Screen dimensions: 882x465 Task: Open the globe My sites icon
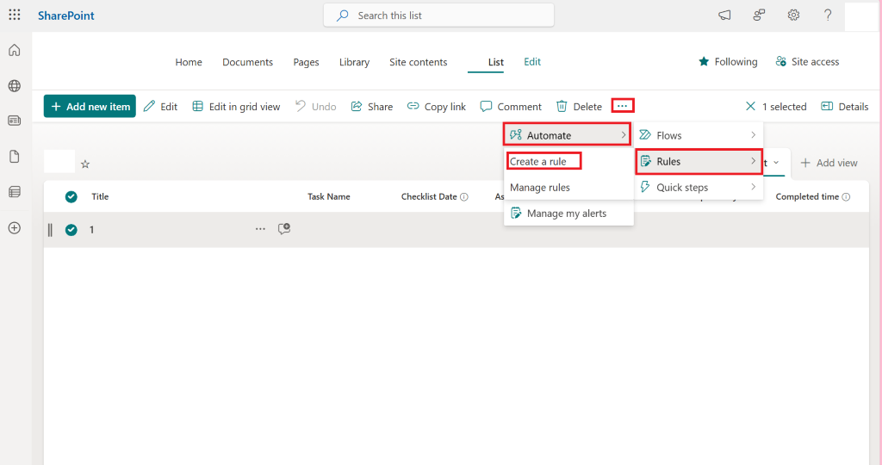point(15,85)
